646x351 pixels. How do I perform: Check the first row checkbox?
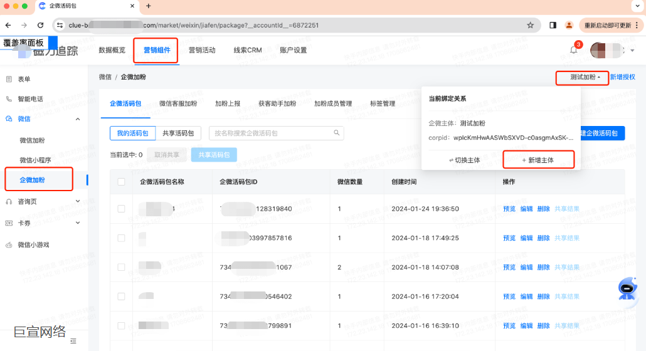[122, 209]
